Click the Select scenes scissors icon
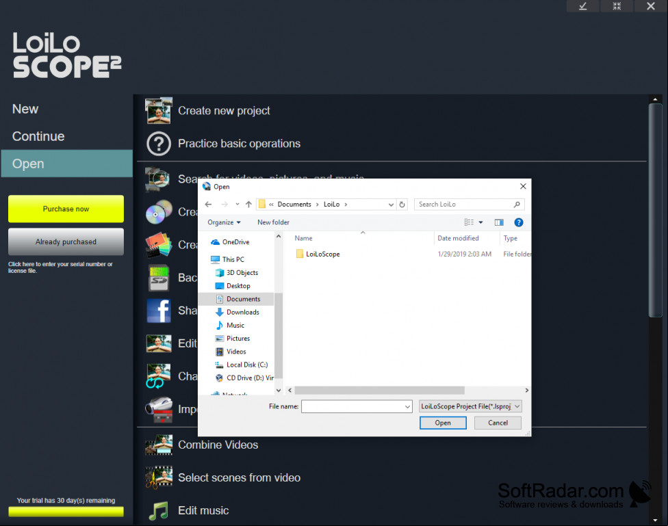Viewport: 668px width, 526px height. [x=159, y=477]
